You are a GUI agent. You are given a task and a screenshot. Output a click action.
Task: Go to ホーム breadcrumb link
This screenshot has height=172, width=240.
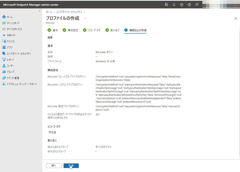49,12
